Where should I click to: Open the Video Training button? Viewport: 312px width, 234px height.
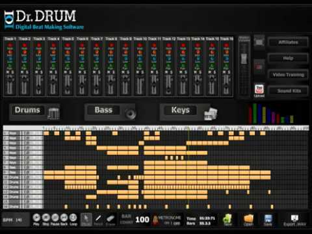288,75
